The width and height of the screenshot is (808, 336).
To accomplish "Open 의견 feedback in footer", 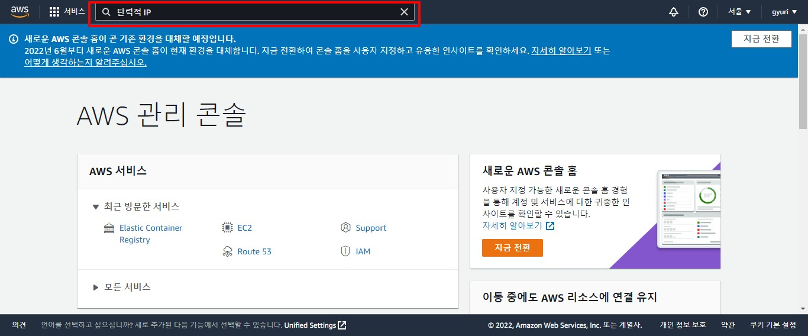I will pos(20,325).
